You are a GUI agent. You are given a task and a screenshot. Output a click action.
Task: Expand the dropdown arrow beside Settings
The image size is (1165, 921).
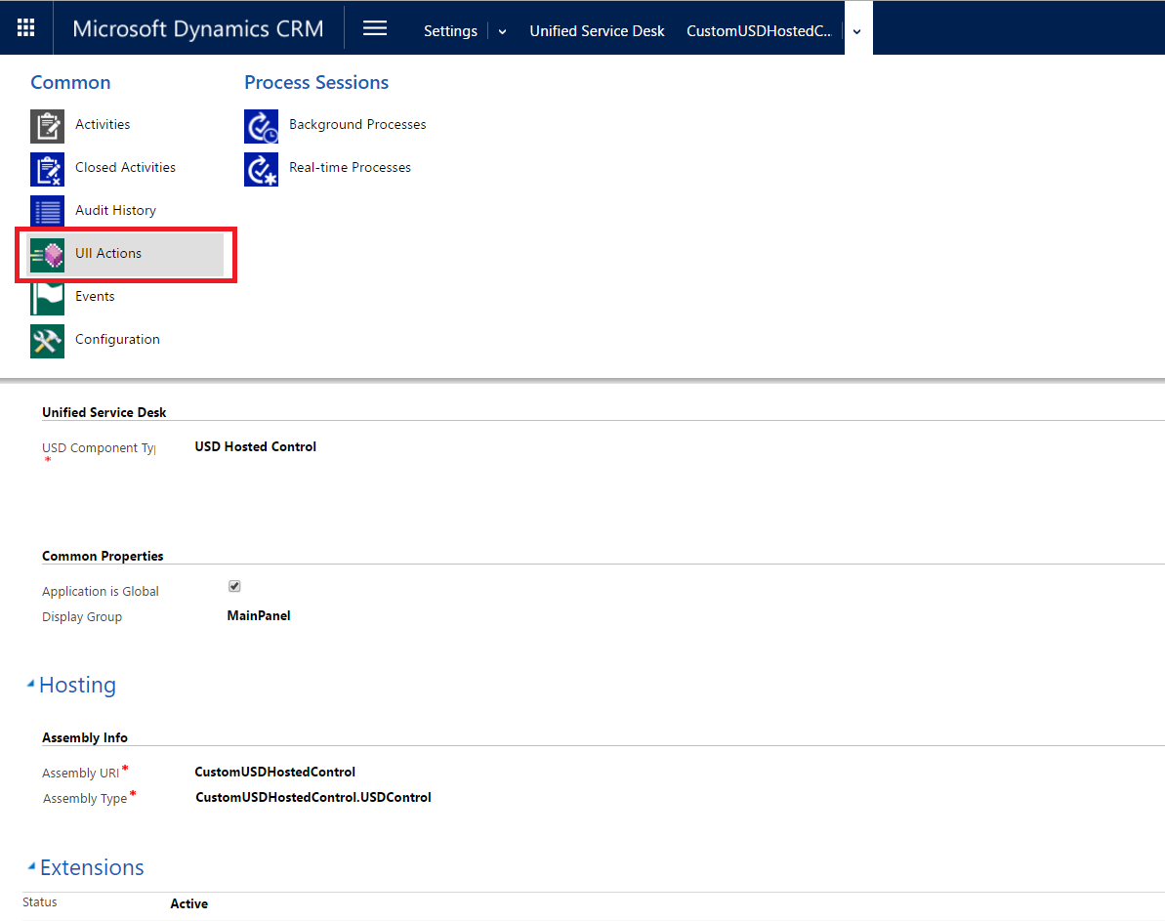(502, 31)
